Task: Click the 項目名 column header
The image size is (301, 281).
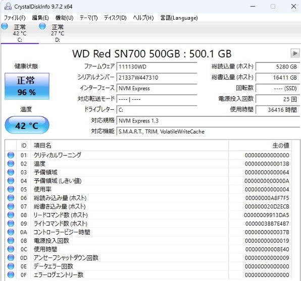Action: [x=130, y=146]
